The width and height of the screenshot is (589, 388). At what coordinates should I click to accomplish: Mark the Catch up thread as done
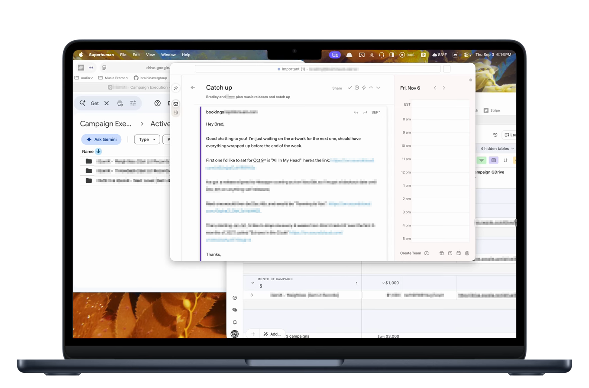350,88
